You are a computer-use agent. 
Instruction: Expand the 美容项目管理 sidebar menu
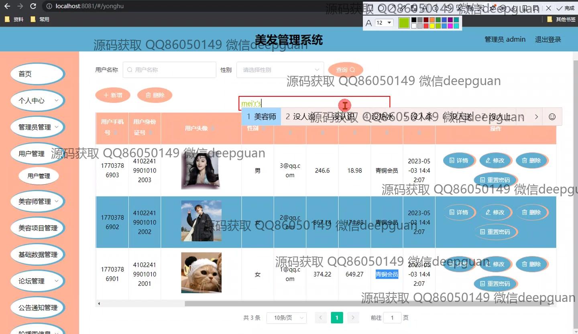[x=38, y=228]
